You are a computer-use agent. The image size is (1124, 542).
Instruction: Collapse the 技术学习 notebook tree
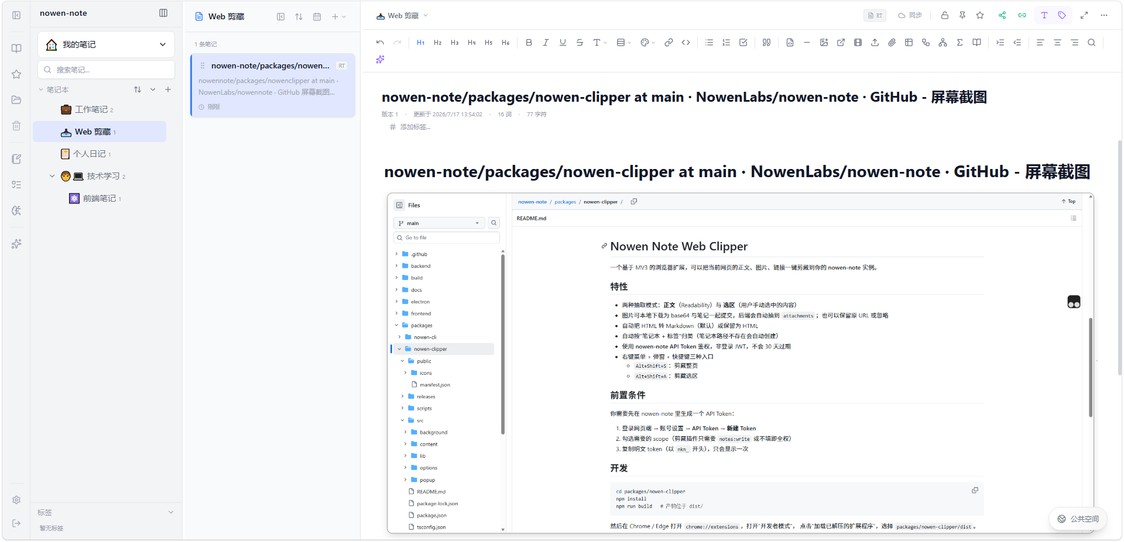tap(52, 176)
